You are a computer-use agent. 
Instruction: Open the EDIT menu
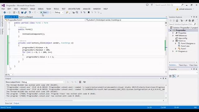tap(9, 9)
